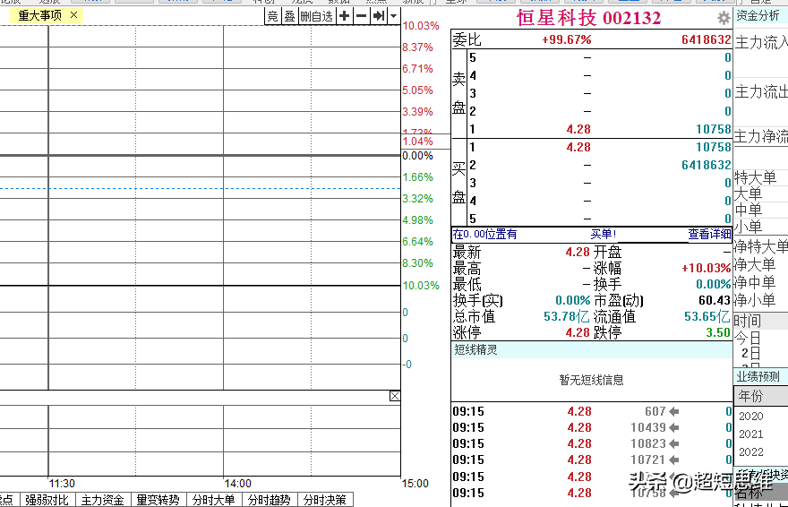Click the 跌停 price 3.50
The height and width of the screenshot is (507, 788).
(718, 332)
